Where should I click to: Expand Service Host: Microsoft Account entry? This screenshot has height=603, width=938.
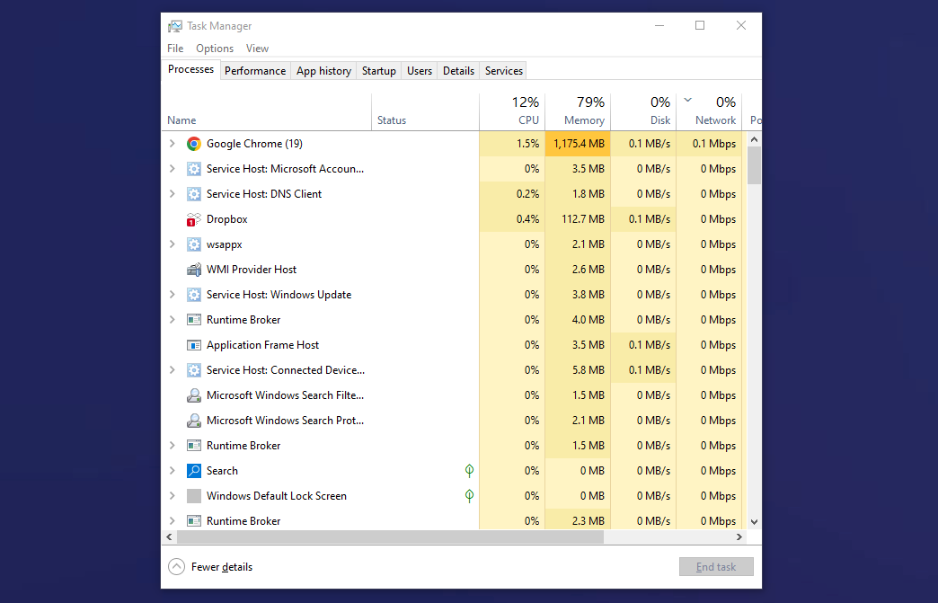(x=173, y=168)
